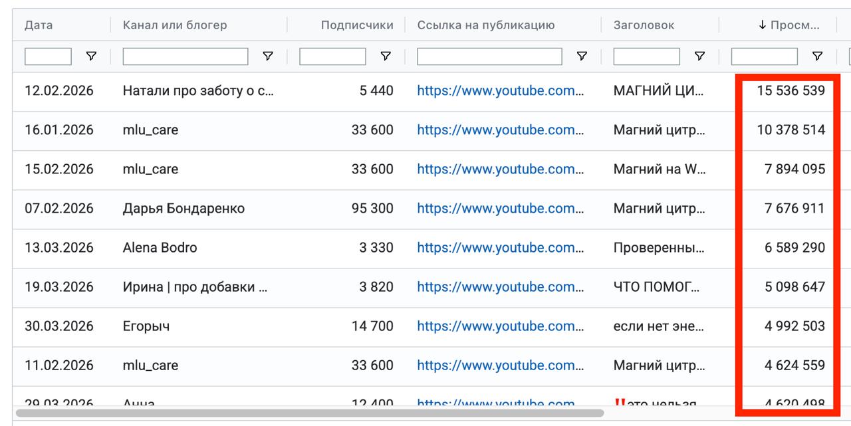Focus the Канал или блогер filter input

(185, 56)
